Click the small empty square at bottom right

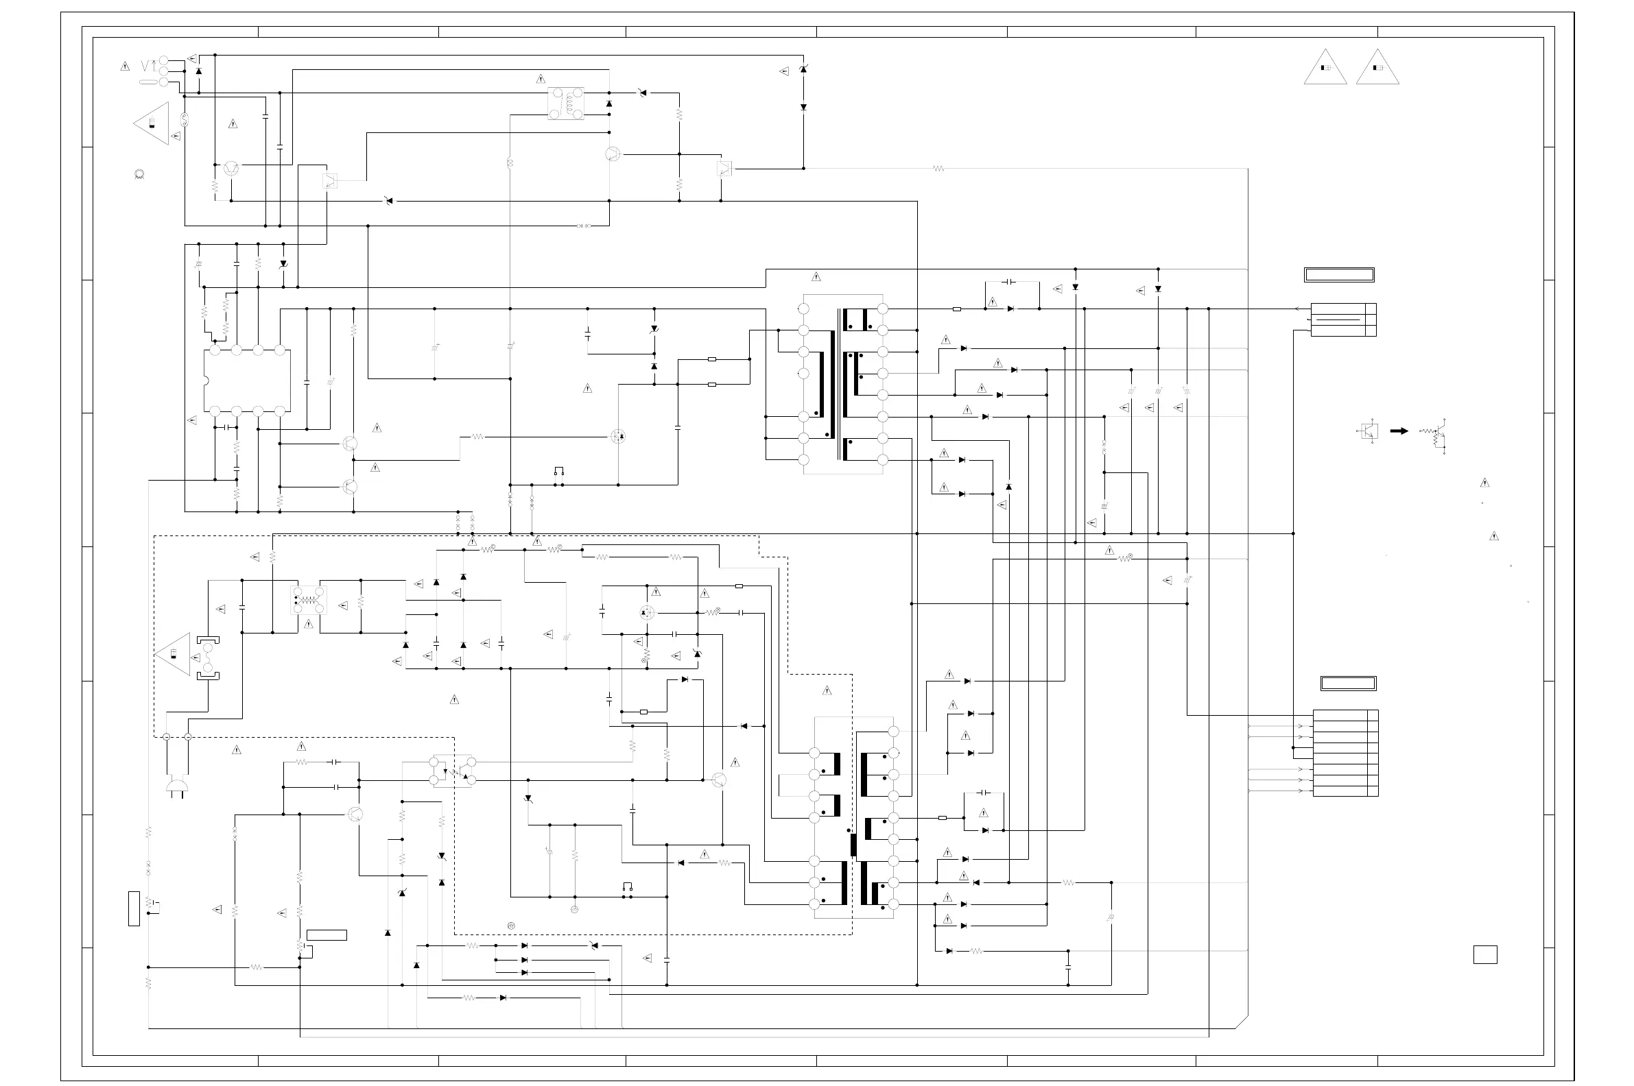(1485, 954)
